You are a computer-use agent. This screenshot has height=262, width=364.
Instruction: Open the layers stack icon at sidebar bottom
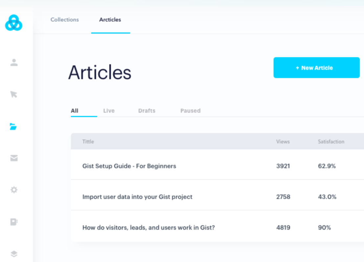coord(14,253)
